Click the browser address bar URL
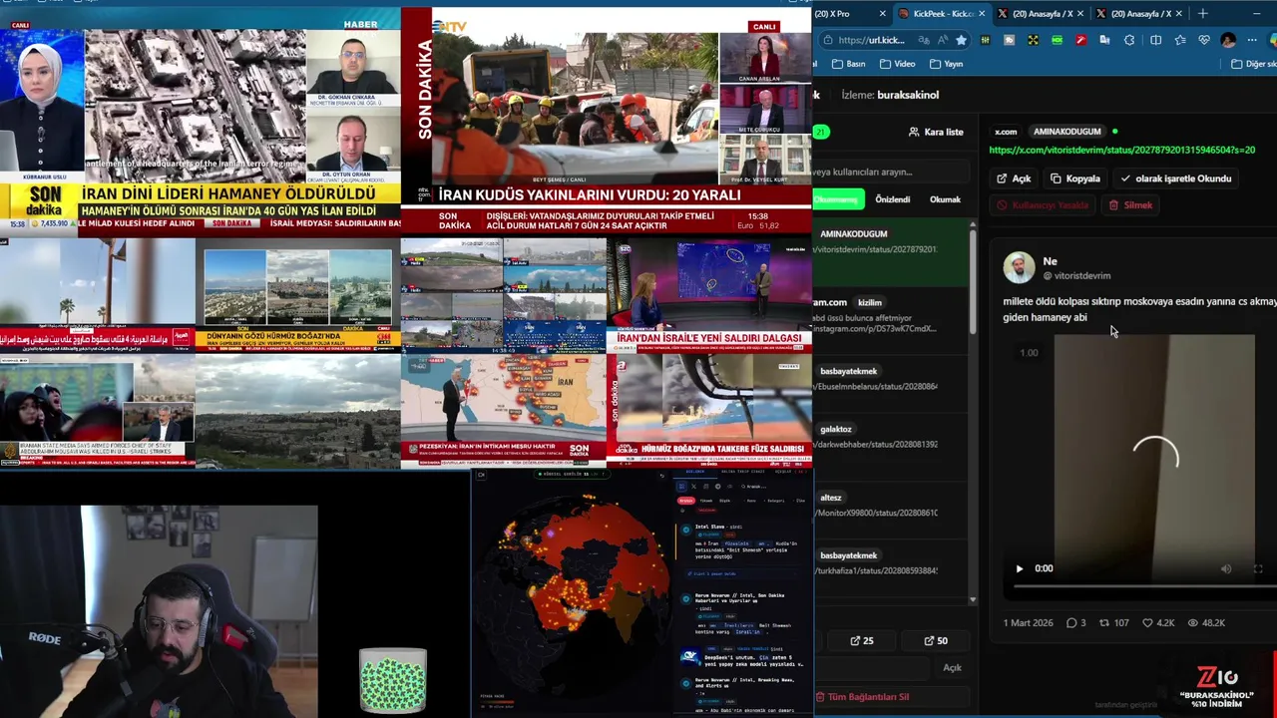This screenshot has width=1277, height=718. [x=870, y=40]
